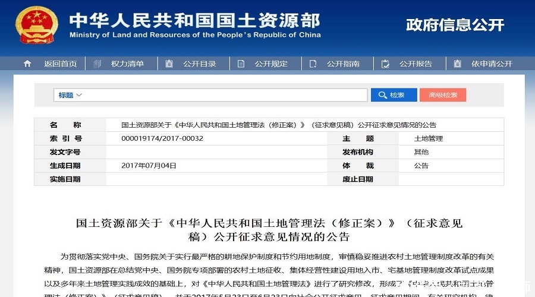The height and width of the screenshot is (297, 535).
Task: Click the icon beside 依申请公开
Action: [x=457, y=64]
